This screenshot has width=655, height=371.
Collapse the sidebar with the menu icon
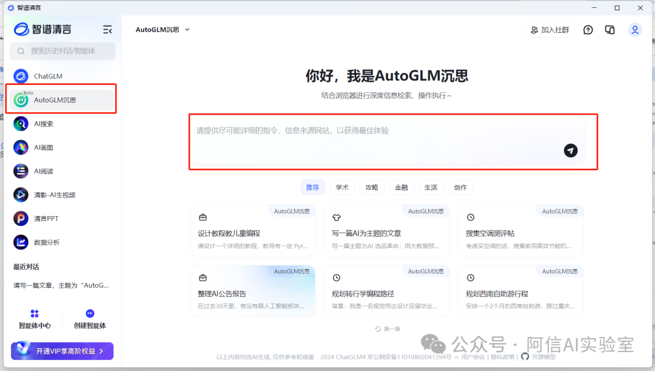pyautogui.click(x=107, y=29)
